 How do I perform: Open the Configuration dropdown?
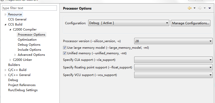tap(129, 23)
